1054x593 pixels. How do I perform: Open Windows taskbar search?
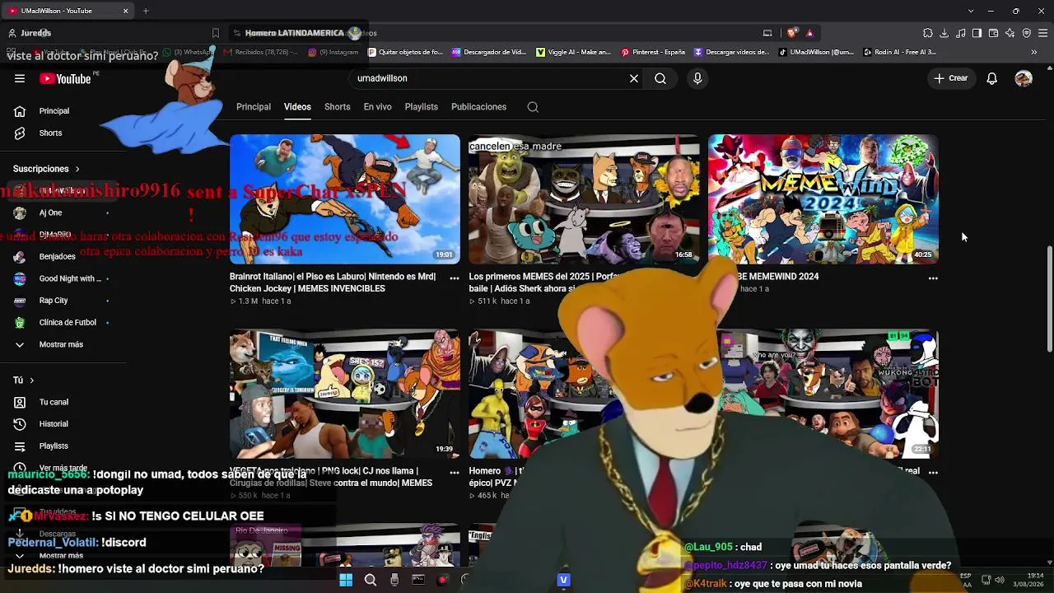click(371, 580)
